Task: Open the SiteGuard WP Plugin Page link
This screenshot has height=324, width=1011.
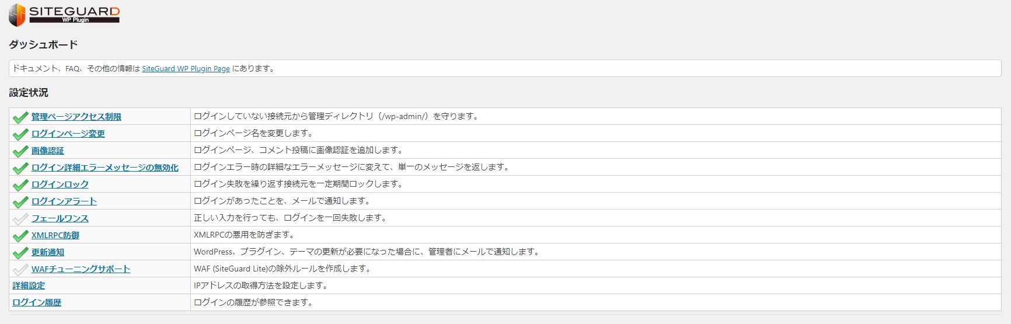Action: click(186, 69)
